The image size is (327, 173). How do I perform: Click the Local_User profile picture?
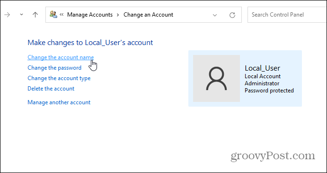pos(216,78)
